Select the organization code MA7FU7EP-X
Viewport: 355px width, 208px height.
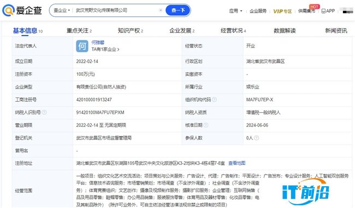pyautogui.click(x=259, y=100)
